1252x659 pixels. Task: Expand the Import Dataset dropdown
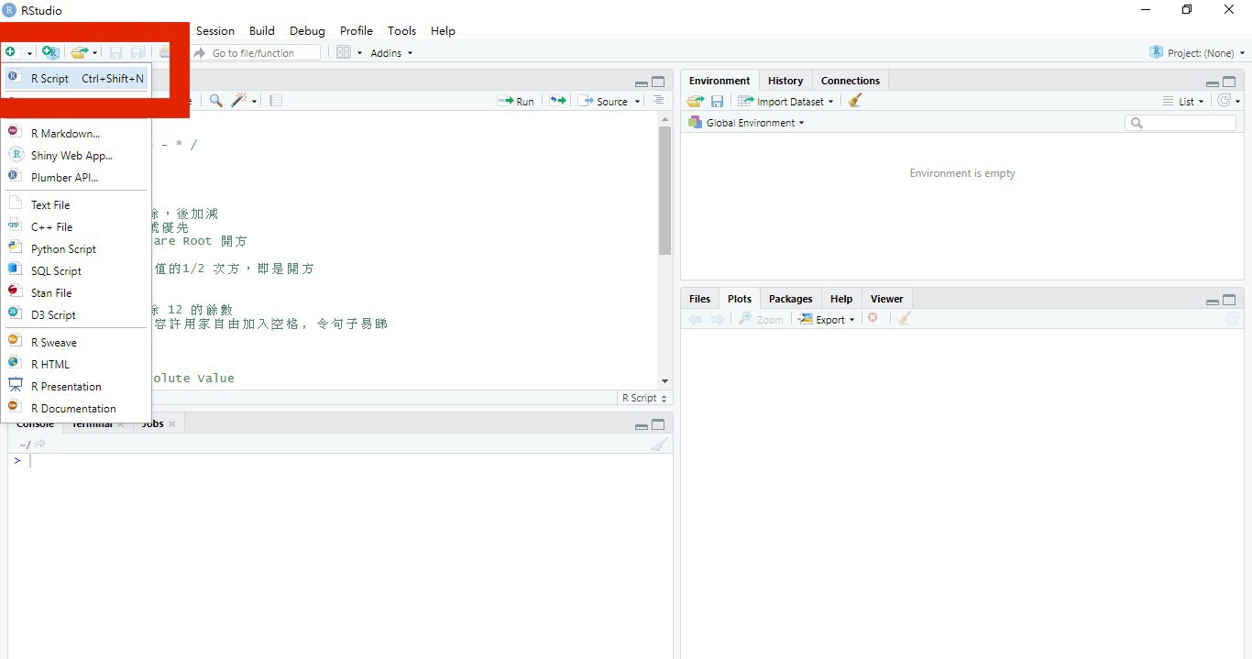(x=785, y=102)
